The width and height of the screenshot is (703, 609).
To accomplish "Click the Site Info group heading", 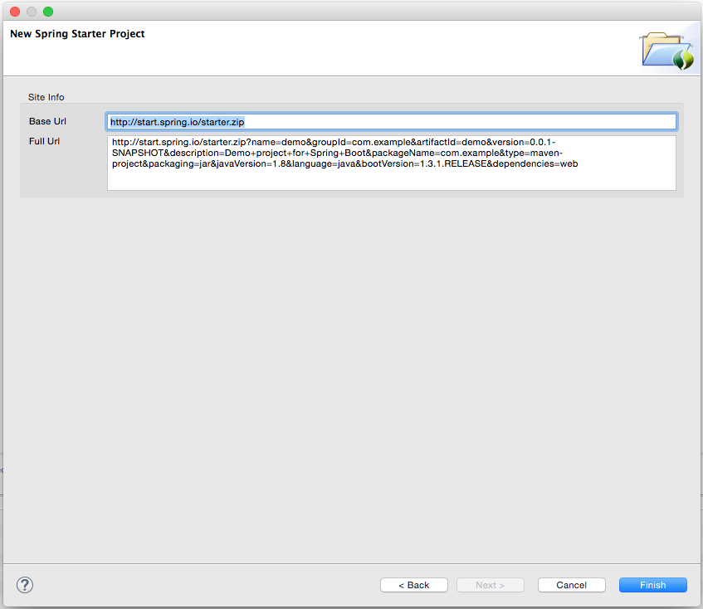I will (x=46, y=97).
